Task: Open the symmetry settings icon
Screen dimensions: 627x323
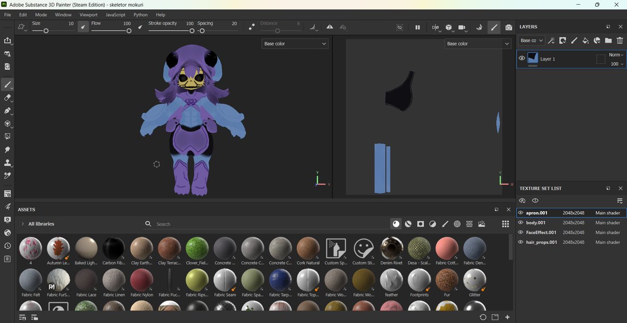Action: point(343,27)
